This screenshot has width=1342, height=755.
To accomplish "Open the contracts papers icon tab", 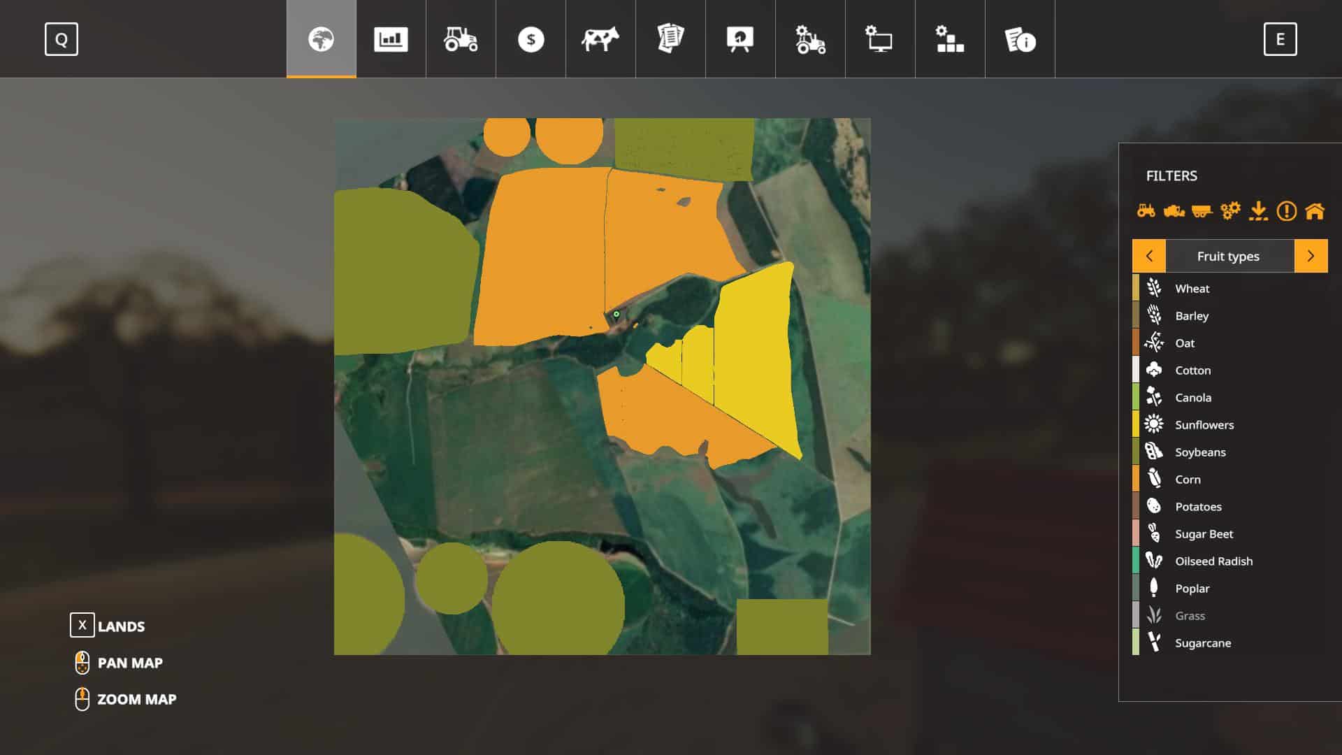I will click(x=670, y=39).
